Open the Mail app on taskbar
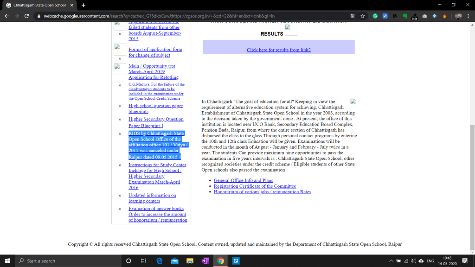This screenshot has height=267, width=475. pyautogui.click(x=174, y=261)
